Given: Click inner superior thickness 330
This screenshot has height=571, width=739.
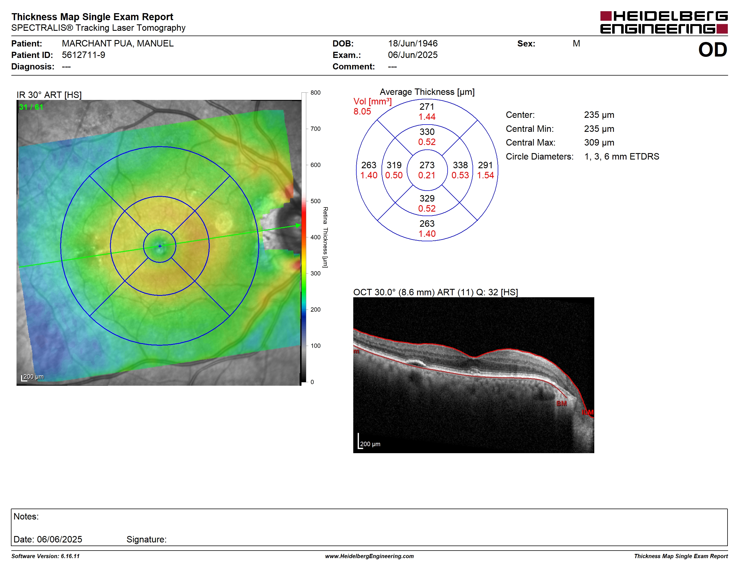Looking at the screenshot, I should (x=427, y=132).
